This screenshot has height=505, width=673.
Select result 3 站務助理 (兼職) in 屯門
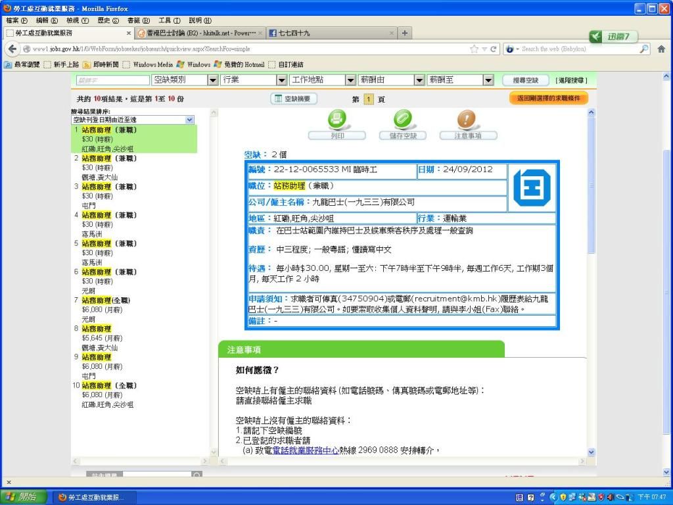pos(134,196)
